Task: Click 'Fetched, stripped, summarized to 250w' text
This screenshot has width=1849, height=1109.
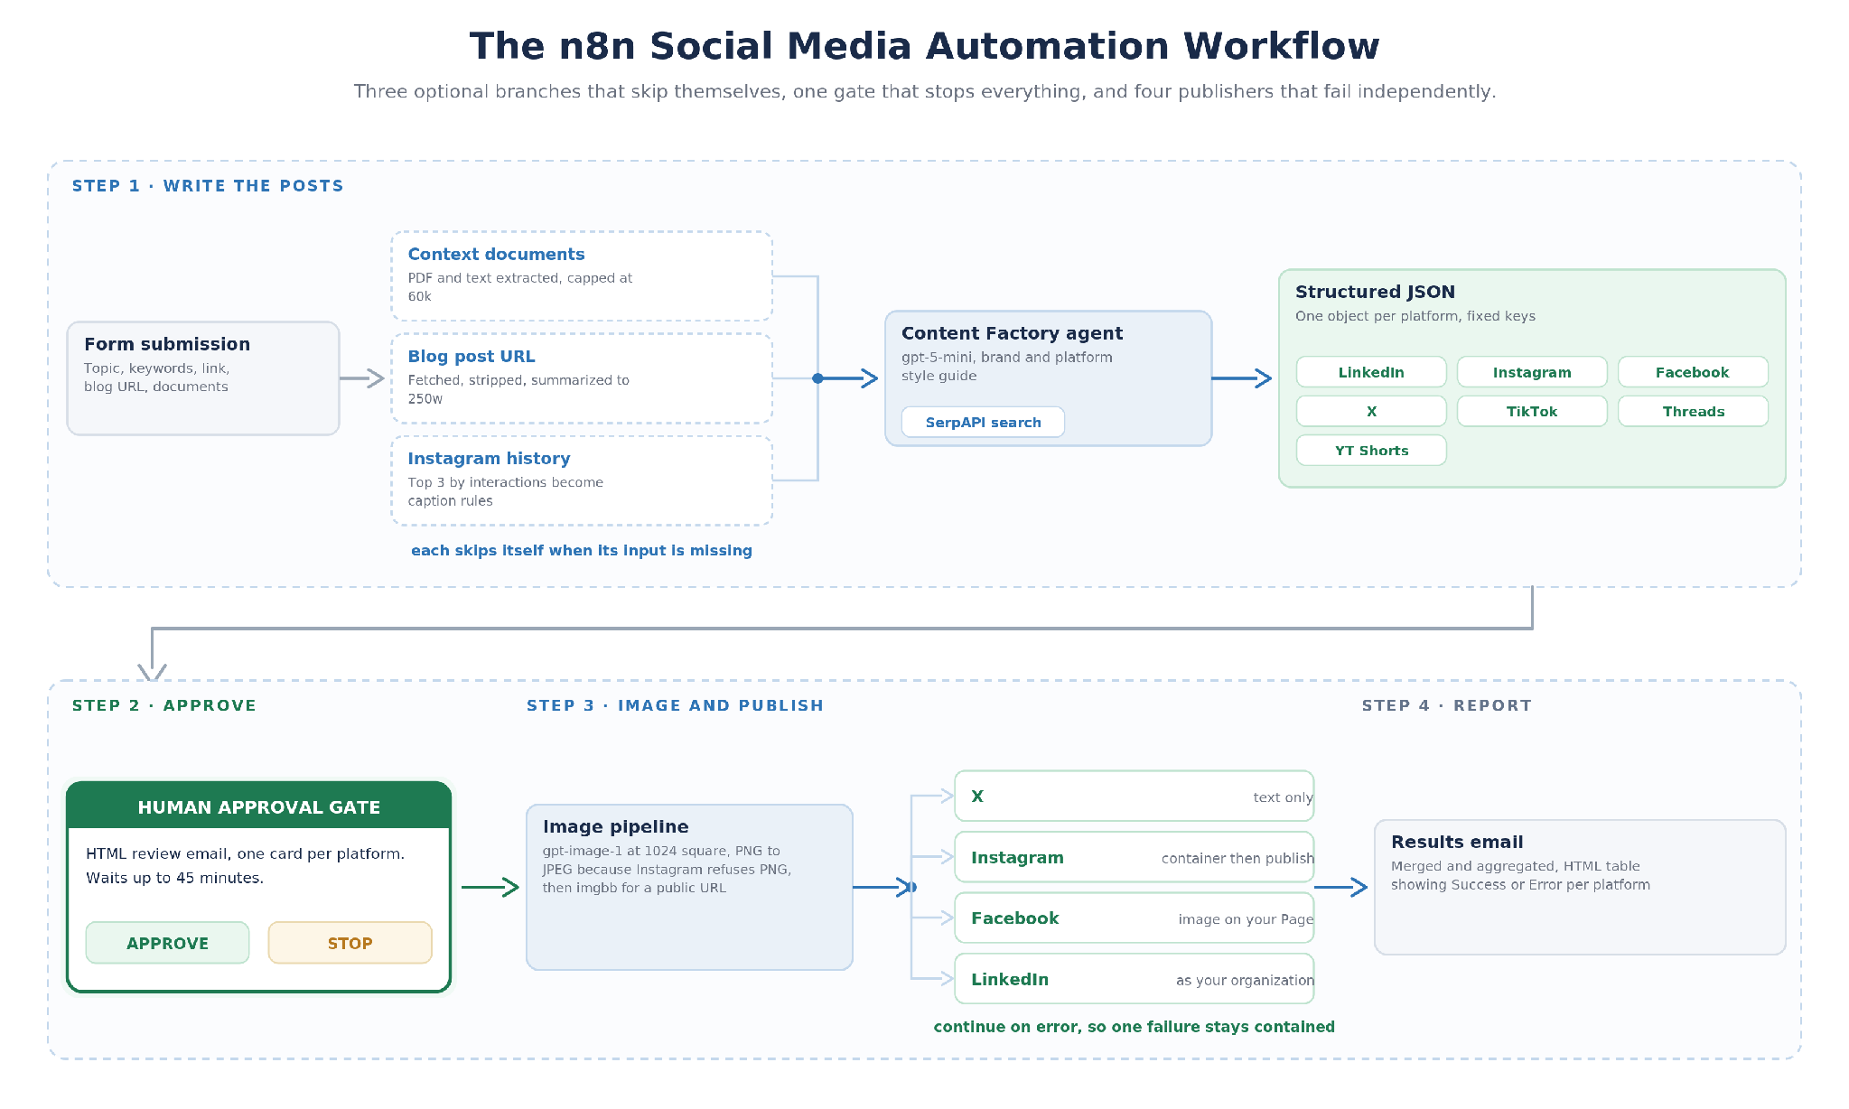Action: point(518,389)
